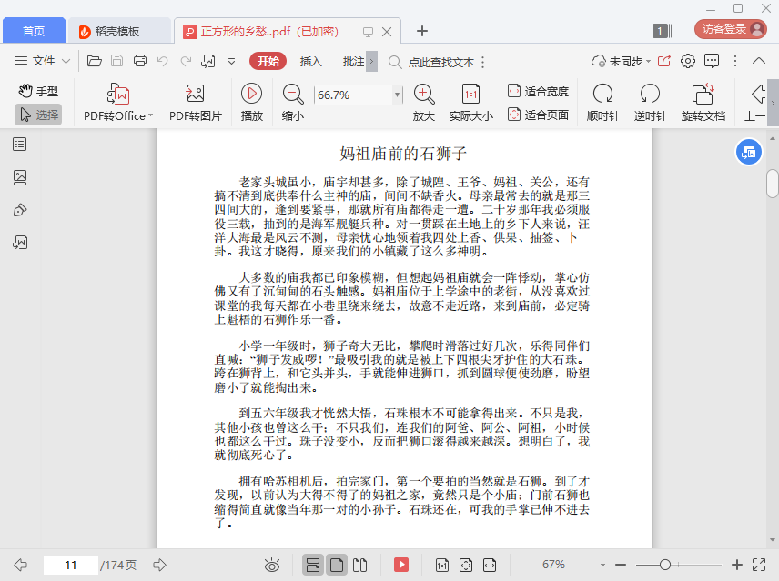
Task: Switch to the 批注 tab
Action: (x=353, y=61)
